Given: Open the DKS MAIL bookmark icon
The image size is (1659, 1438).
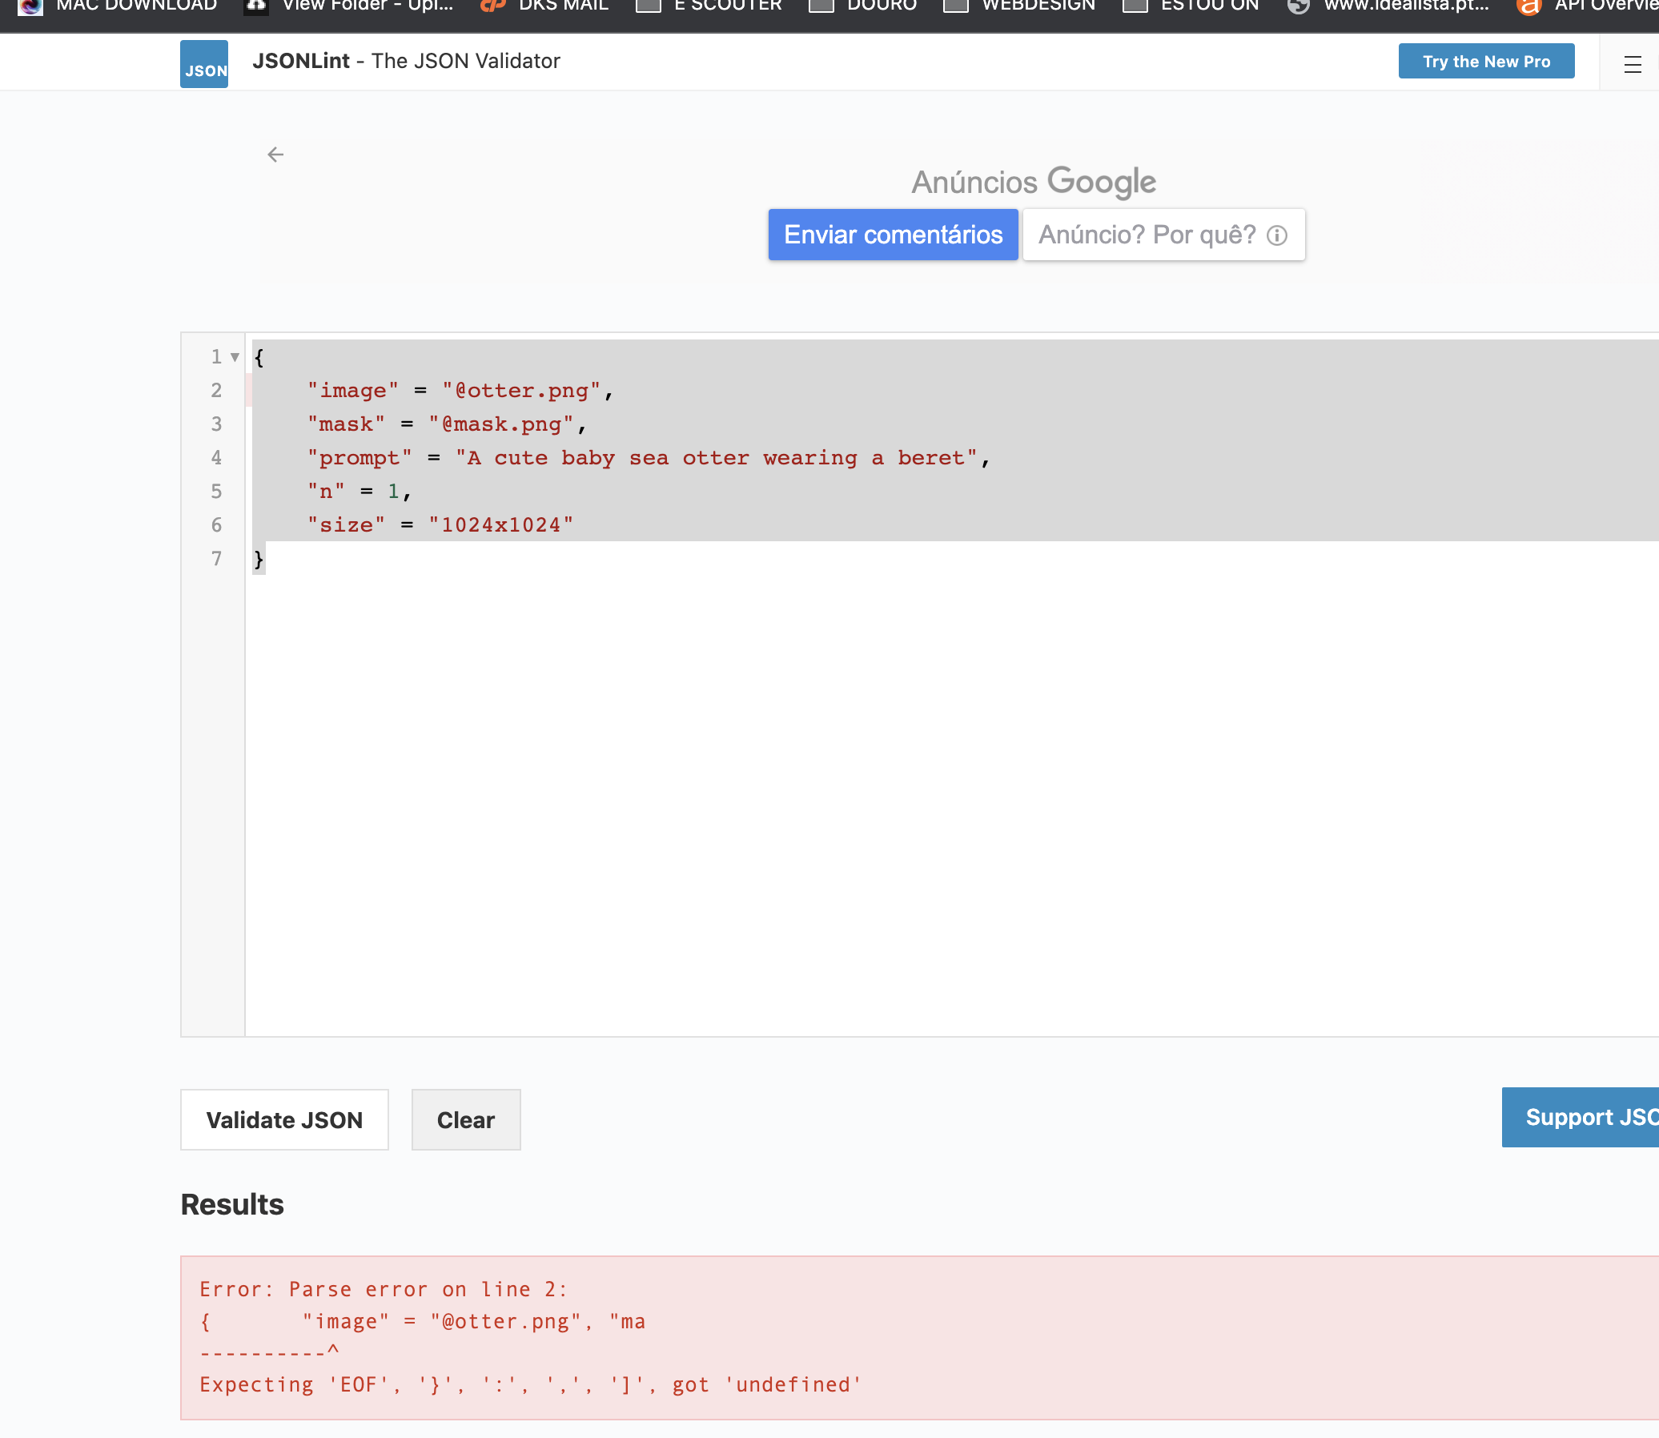Looking at the screenshot, I should coord(492,6).
